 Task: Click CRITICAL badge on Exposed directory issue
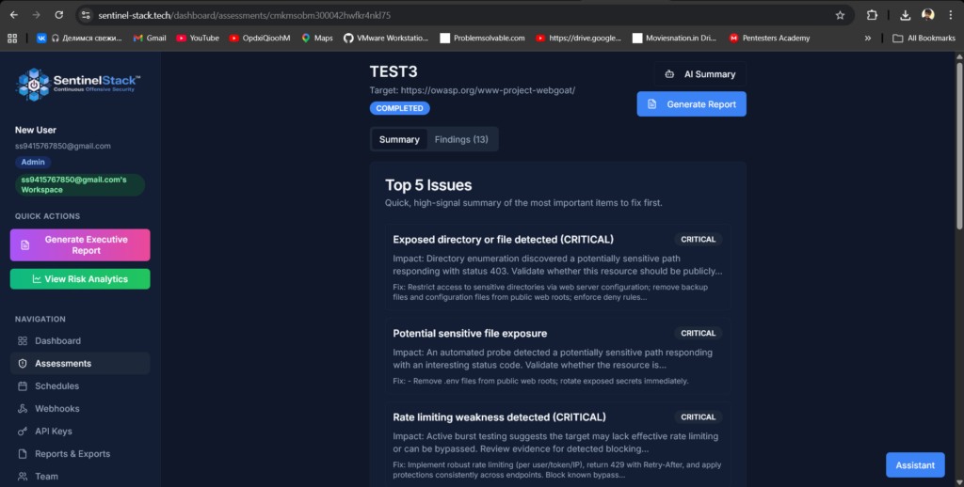coord(699,240)
